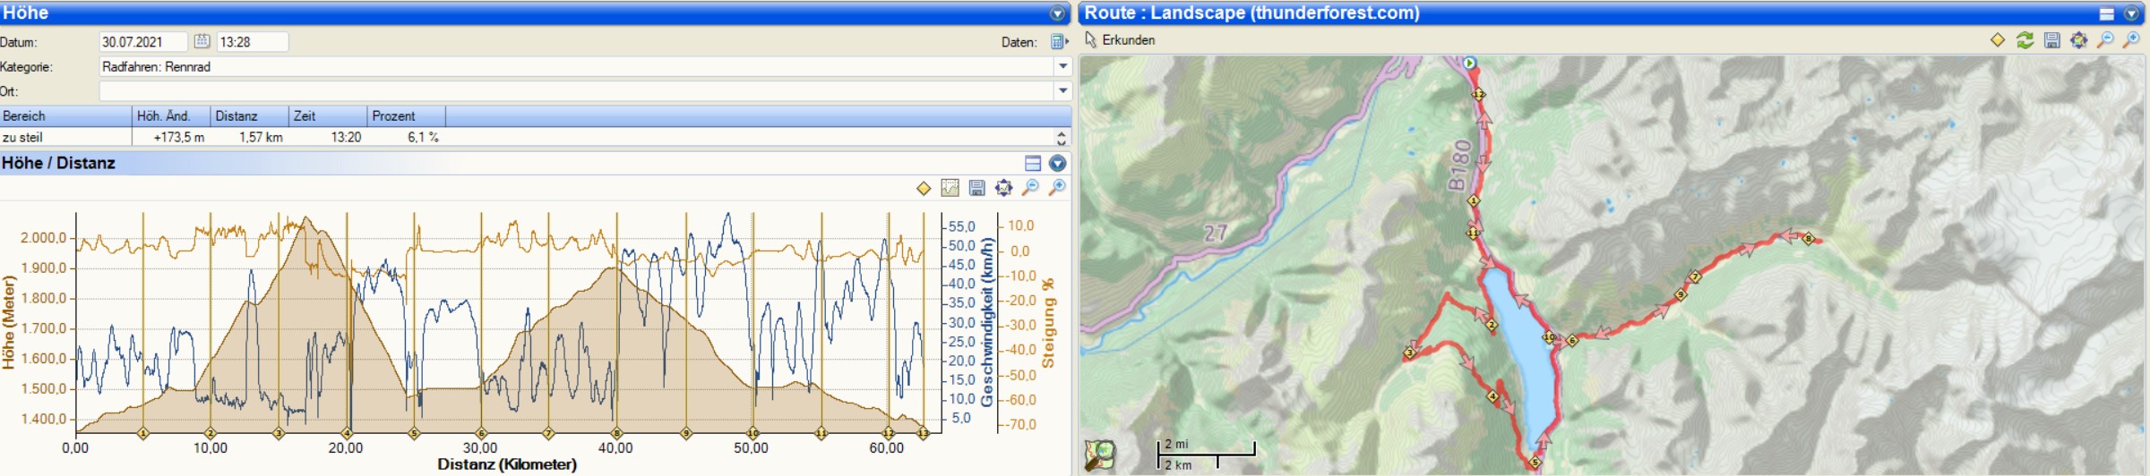Open the OpenStreetMap logo on the map
Viewport: 2150px width, 476px height.
[1099, 455]
